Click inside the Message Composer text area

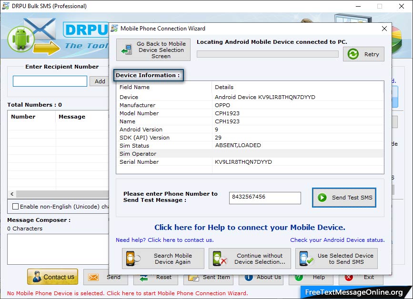(x=58, y=249)
